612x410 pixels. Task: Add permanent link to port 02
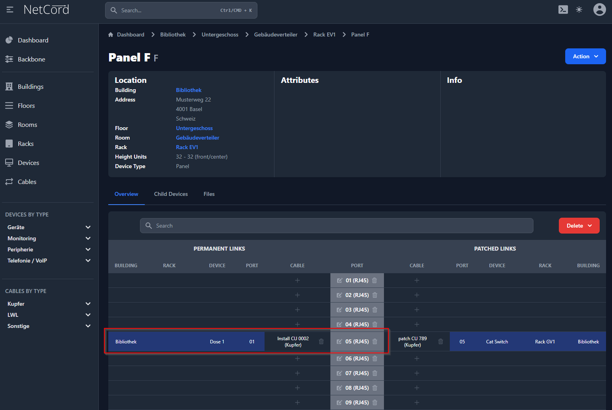point(297,295)
